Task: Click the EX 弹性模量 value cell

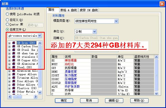Action: (x=104, y=60)
